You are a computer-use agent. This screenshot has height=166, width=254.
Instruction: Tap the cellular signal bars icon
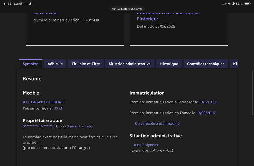(x=224, y=3)
